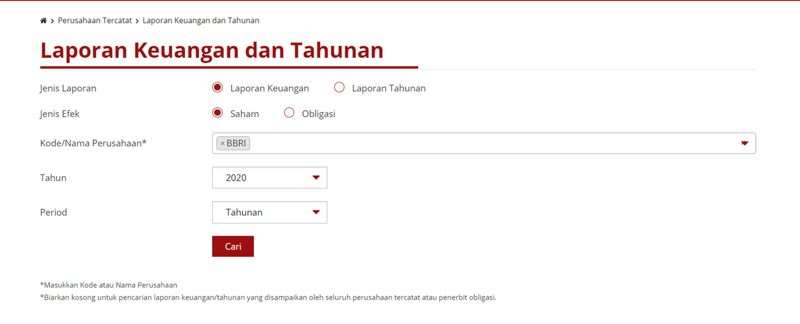The height and width of the screenshot is (324, 800).
Task: Expand the Period dropdown showing Tahunan
Action: point(269,212)
